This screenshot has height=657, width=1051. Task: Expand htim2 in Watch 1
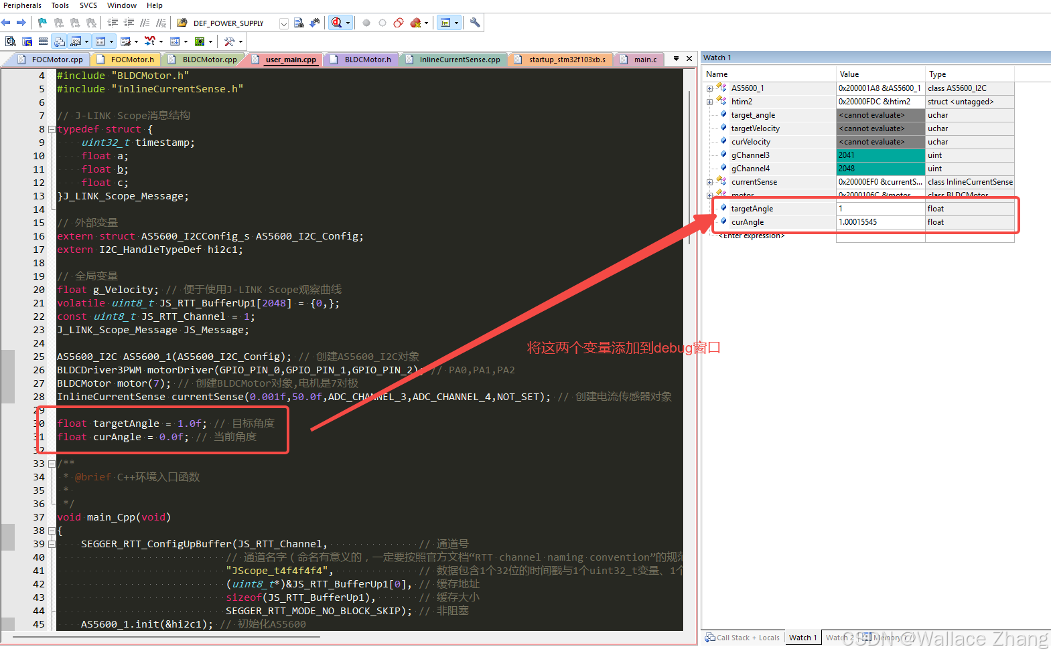pyautogui.click(x=709, y=102)
